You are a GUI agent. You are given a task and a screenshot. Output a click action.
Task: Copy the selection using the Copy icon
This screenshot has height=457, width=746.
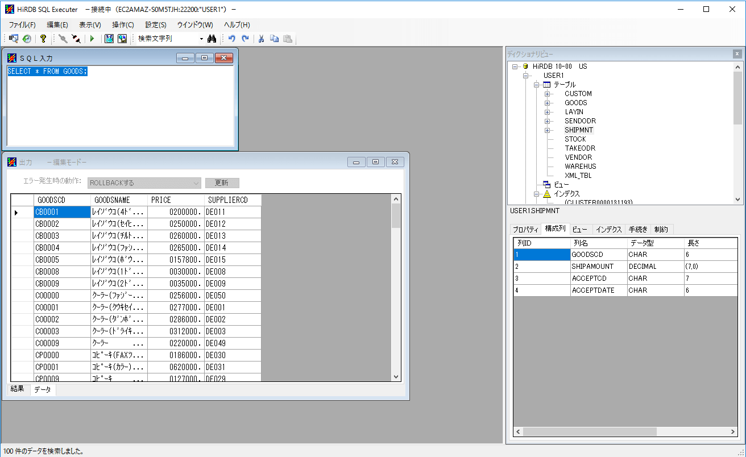(274, 38)
